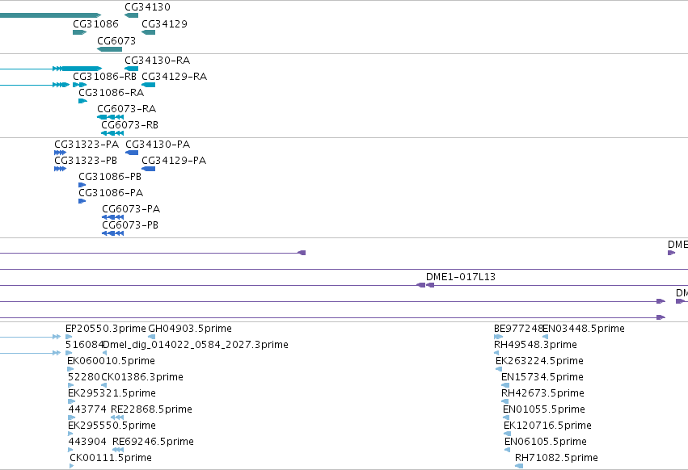Image resolution: width=688 pixels, height=470 pixels.
Task: Select protein CG31323-PA
Action: click(60, 153)
